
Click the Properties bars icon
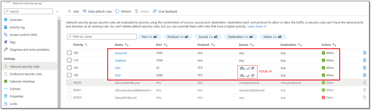coord(6,96)
